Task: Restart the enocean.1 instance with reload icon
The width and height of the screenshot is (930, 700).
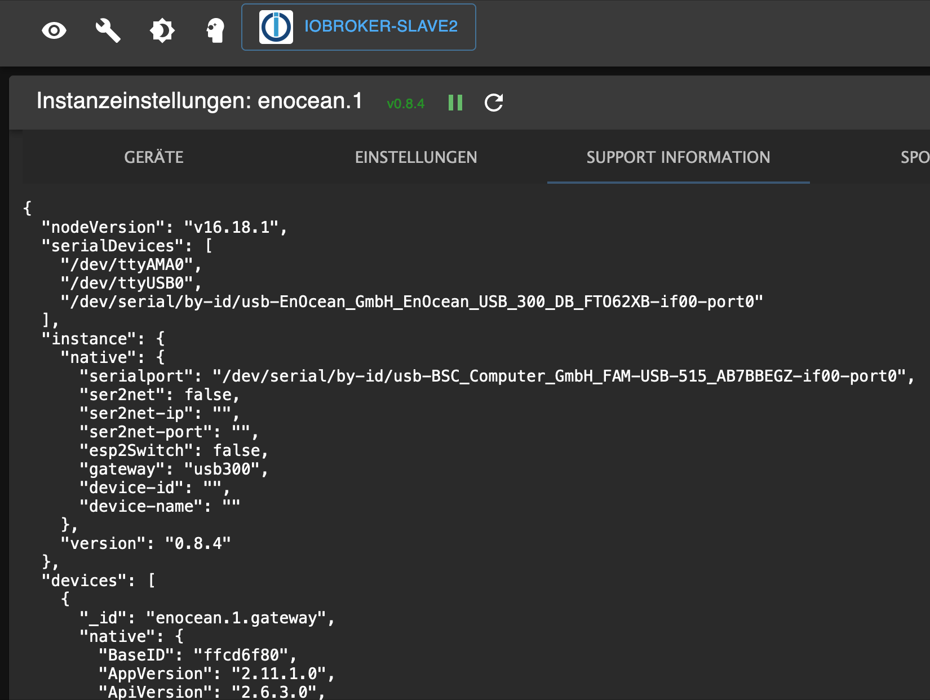Action: pos(494,103)
